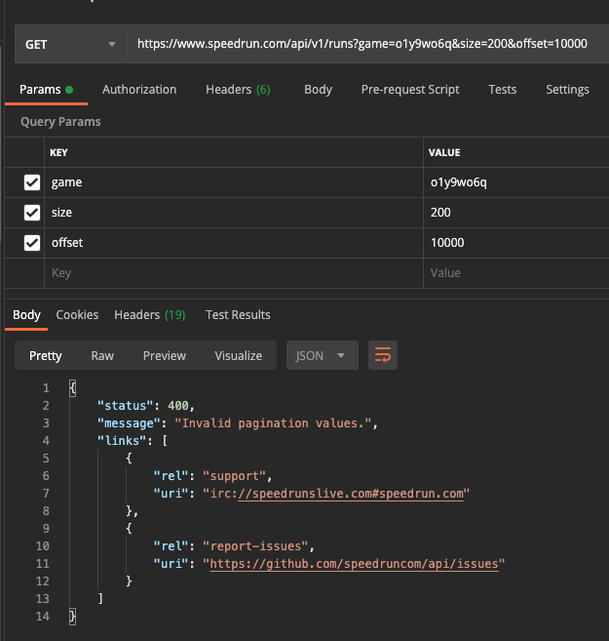Open the github.com speedruncom issues link
The image size is (609, 641).
pyautogui.click(x=355, y=564)
